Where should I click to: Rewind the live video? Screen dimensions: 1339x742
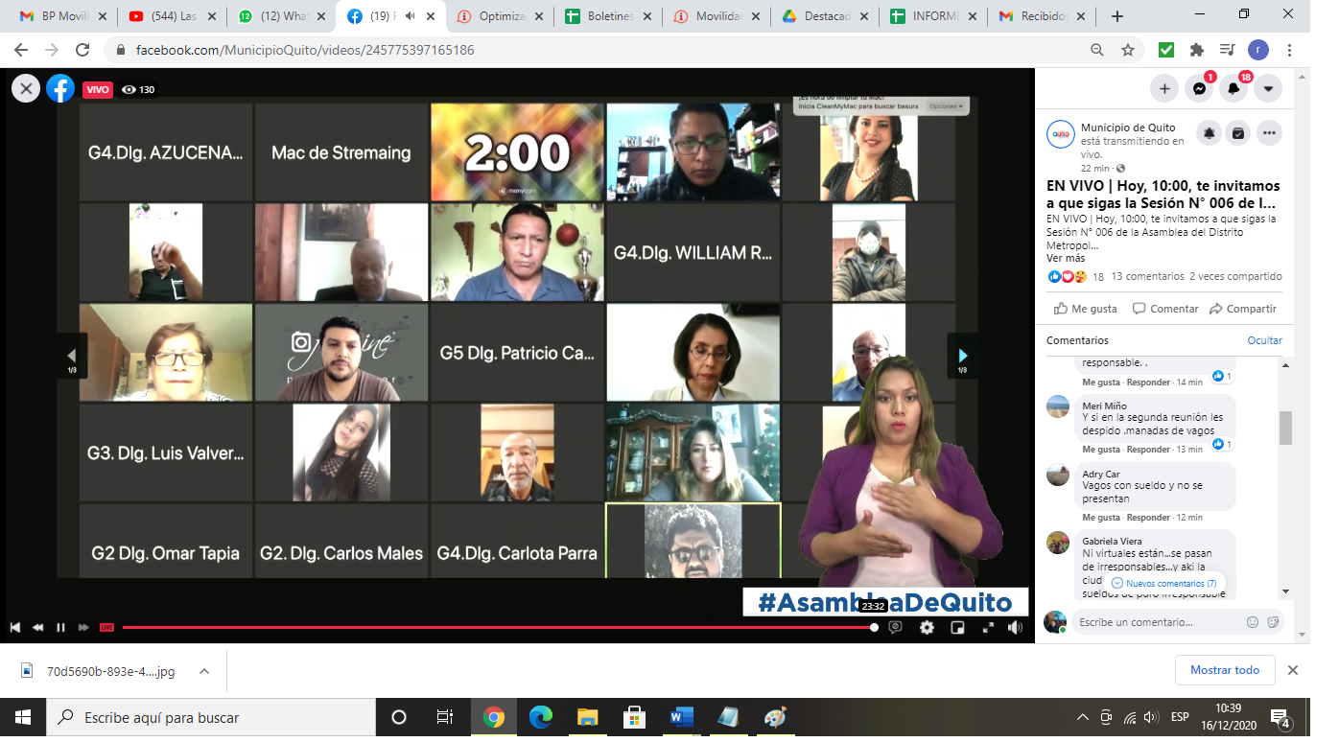[37, 627]
